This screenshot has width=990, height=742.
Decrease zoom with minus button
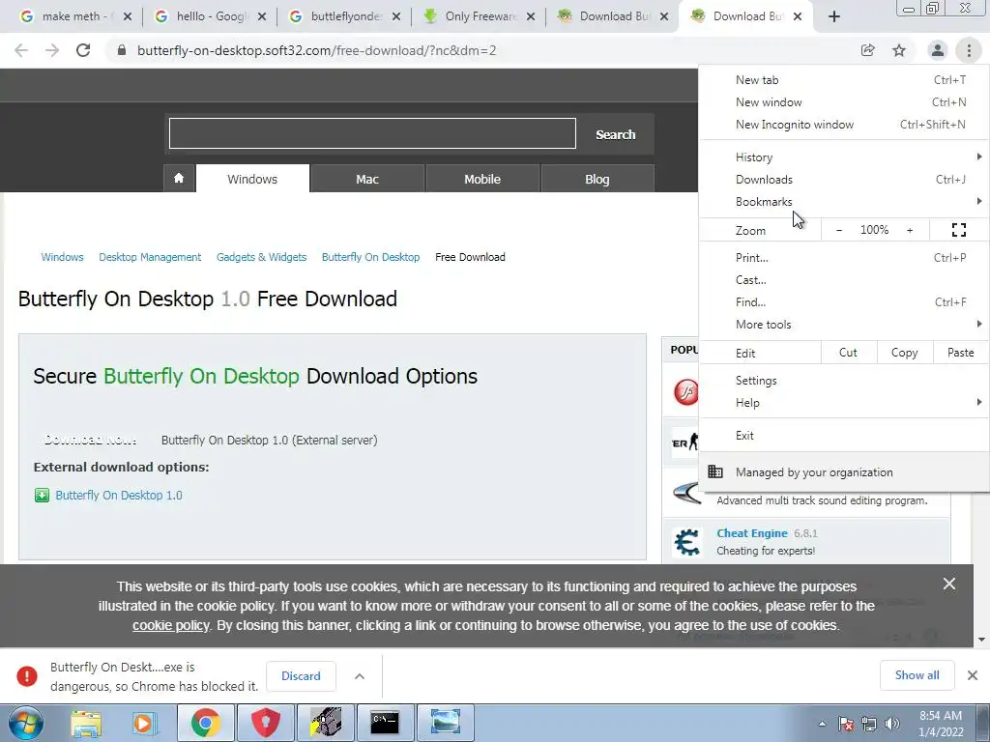pyautogui.click(x=838, y=230)
